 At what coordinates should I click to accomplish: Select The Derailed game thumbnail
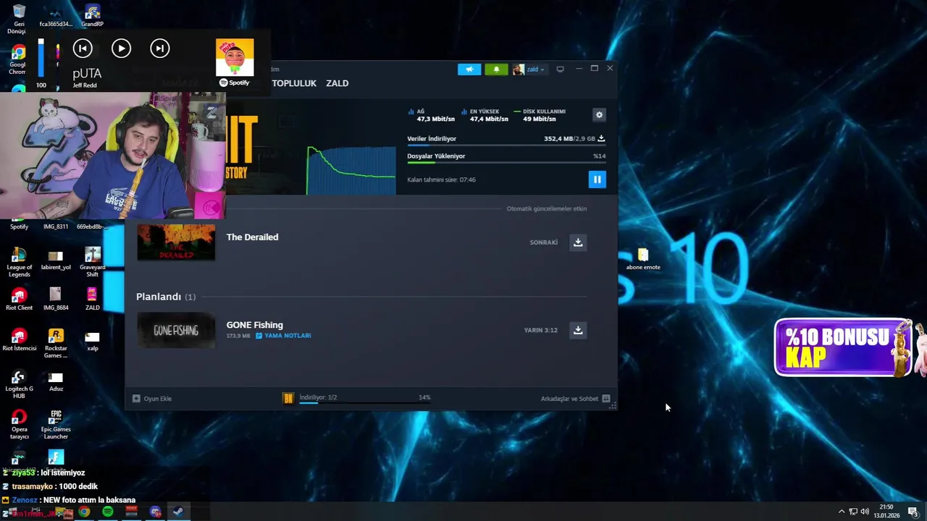point(176,242)
